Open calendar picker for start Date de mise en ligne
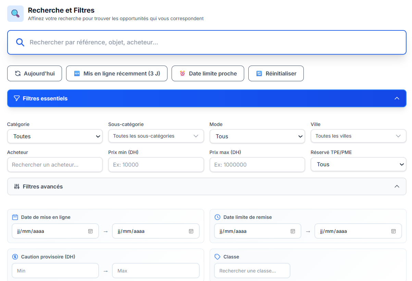The width and height of the screenshot is (412, 281). 90,231
